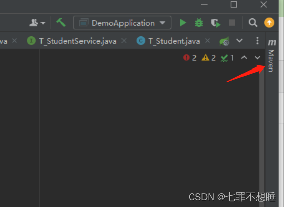Go to previous highlighted error arrow

(x=244, y=58)
